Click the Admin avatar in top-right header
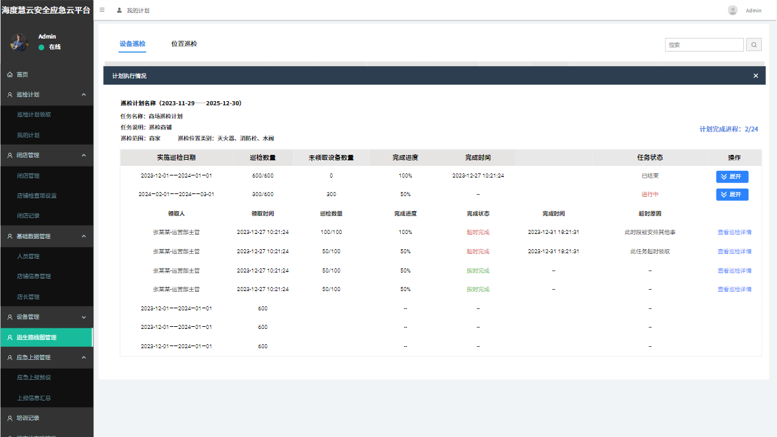777x437 pixels. [732, 10]
